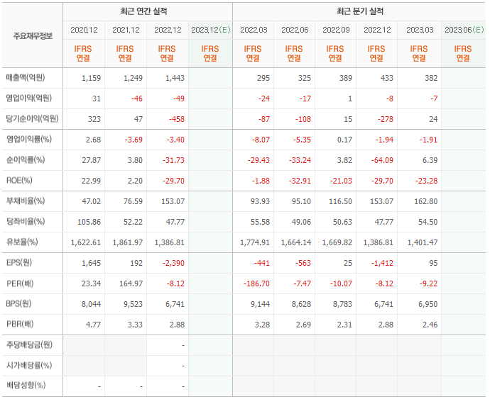Select the 'BPS(원)' row label
The width and height of the screenshot is (490, 399).
click(18, 304)
